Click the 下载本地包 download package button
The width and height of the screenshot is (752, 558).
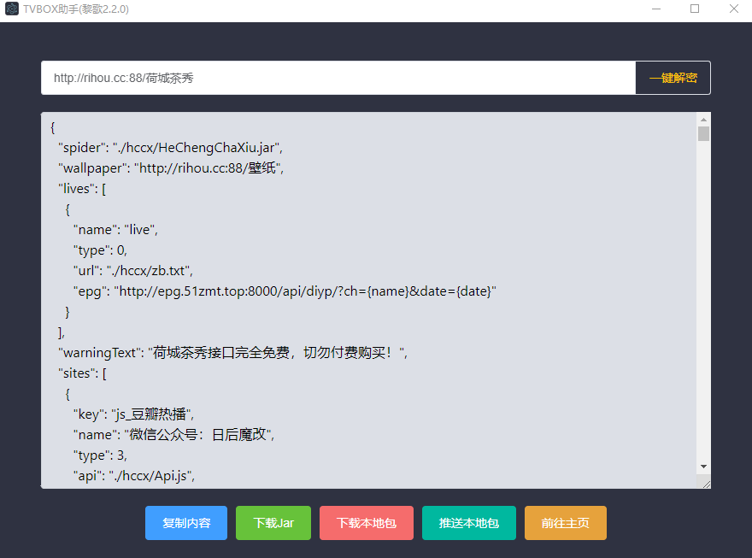pyautogui.click(x=366, y=523)
